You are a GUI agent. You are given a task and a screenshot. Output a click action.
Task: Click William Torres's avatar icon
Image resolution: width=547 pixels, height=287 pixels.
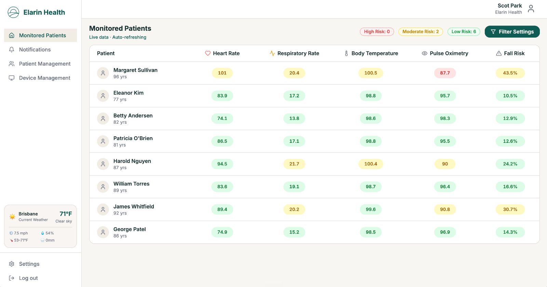(103, 187)
